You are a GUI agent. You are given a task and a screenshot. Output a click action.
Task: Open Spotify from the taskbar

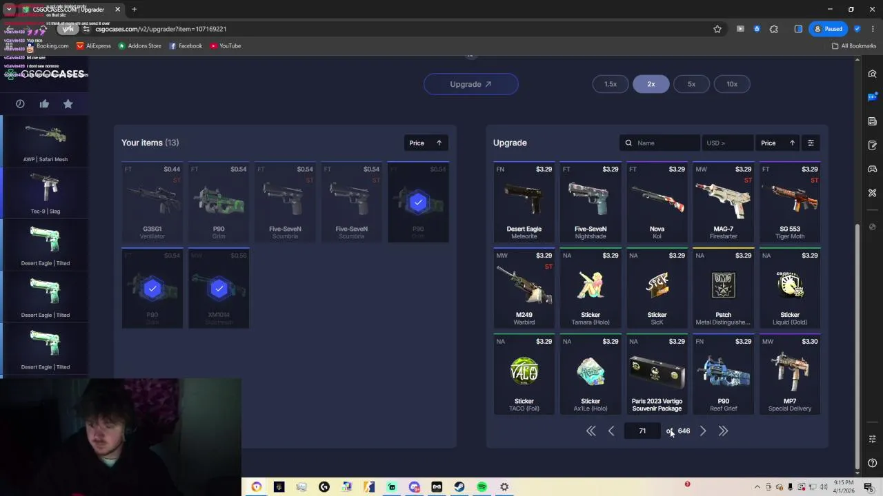[x=482, y=487]
